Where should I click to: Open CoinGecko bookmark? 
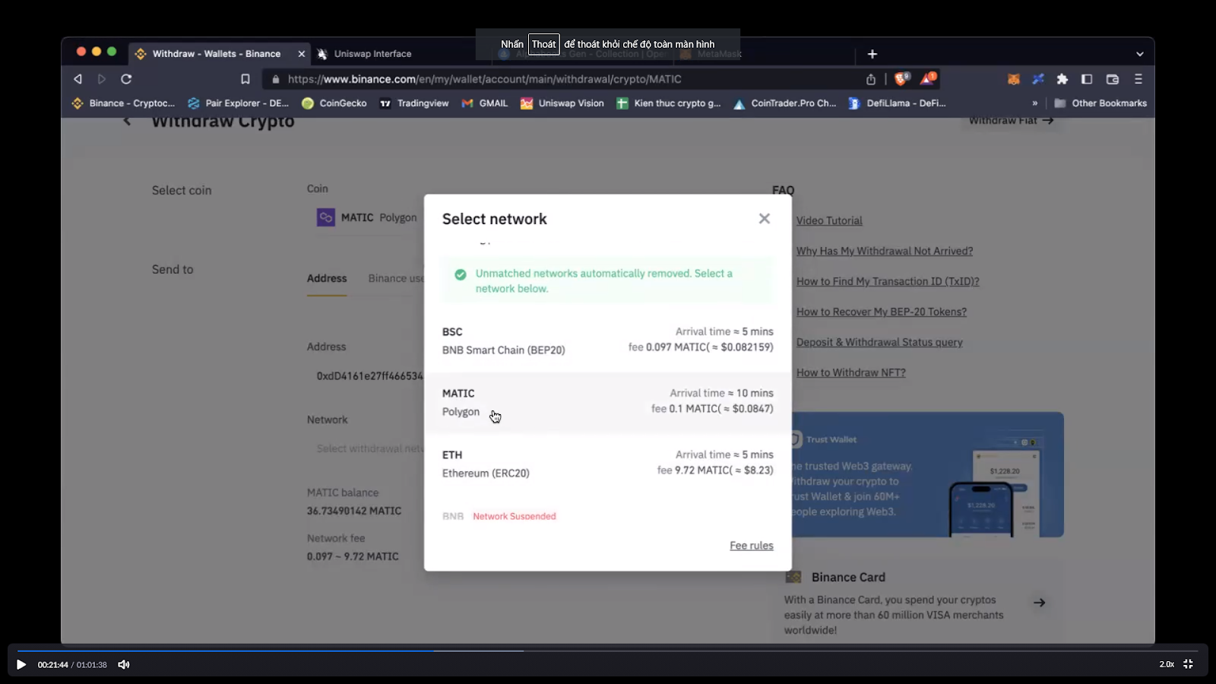334,103
